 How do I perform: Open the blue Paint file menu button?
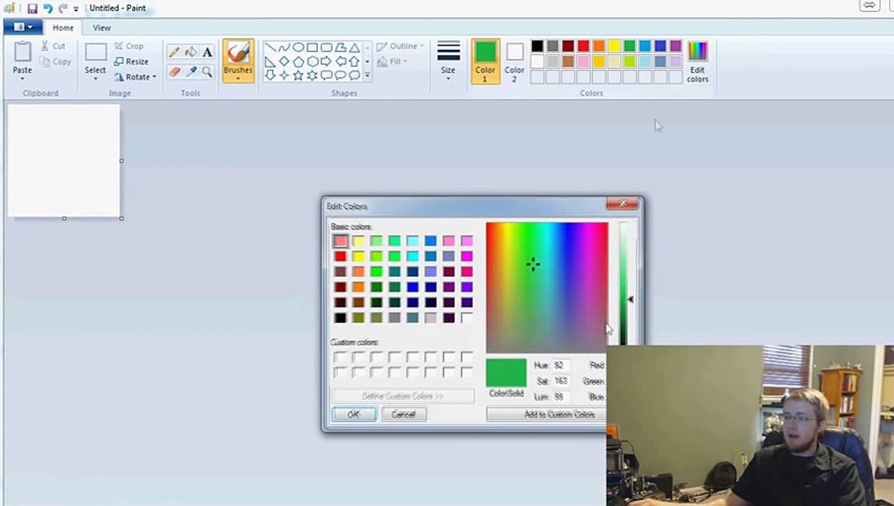(x=22, y=27)
